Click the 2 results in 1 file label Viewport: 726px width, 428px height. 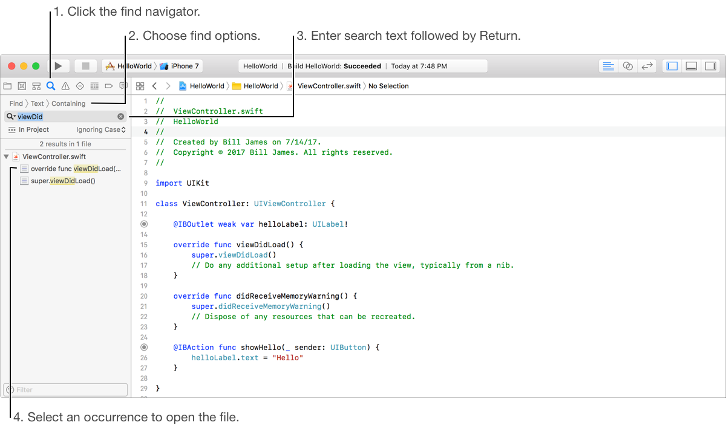pos(65,144)
